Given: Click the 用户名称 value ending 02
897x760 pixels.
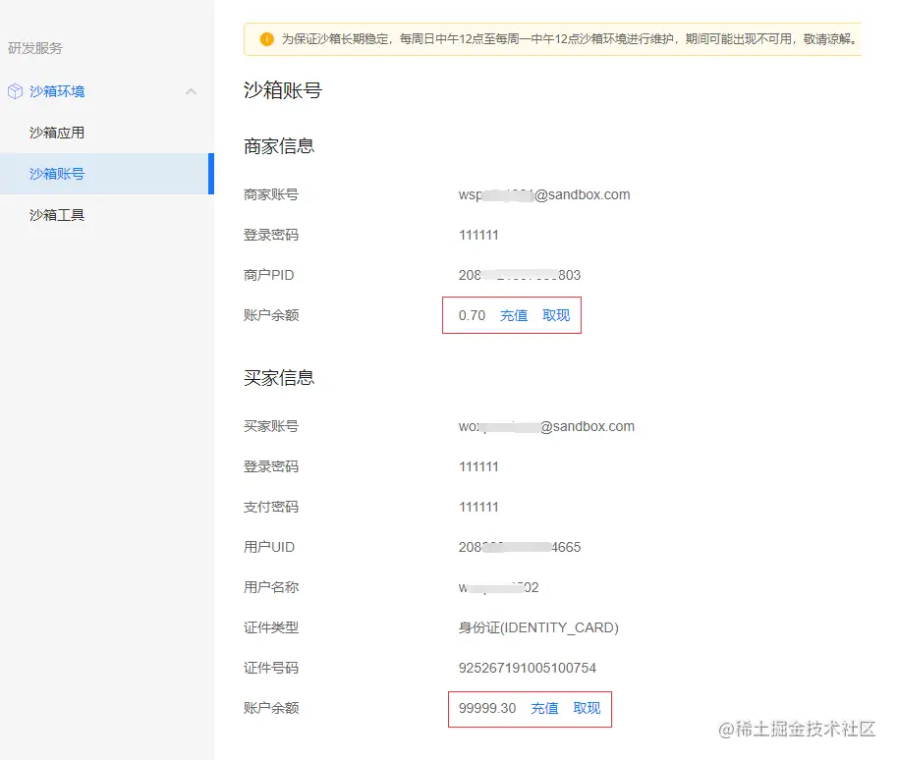Looking at the screenshot, I should (498, 588).
